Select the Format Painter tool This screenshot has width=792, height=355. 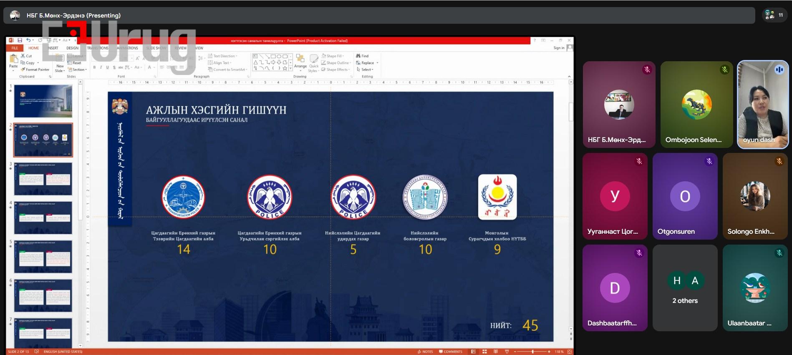point(35,70)
